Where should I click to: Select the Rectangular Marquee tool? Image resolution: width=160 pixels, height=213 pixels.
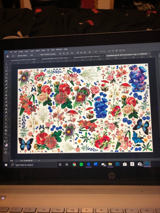tap(6, 67)
